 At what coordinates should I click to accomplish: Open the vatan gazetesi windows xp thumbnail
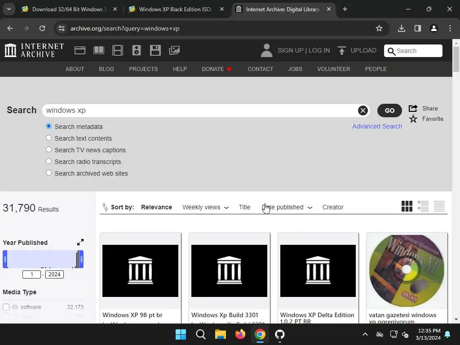pos(407,270)
